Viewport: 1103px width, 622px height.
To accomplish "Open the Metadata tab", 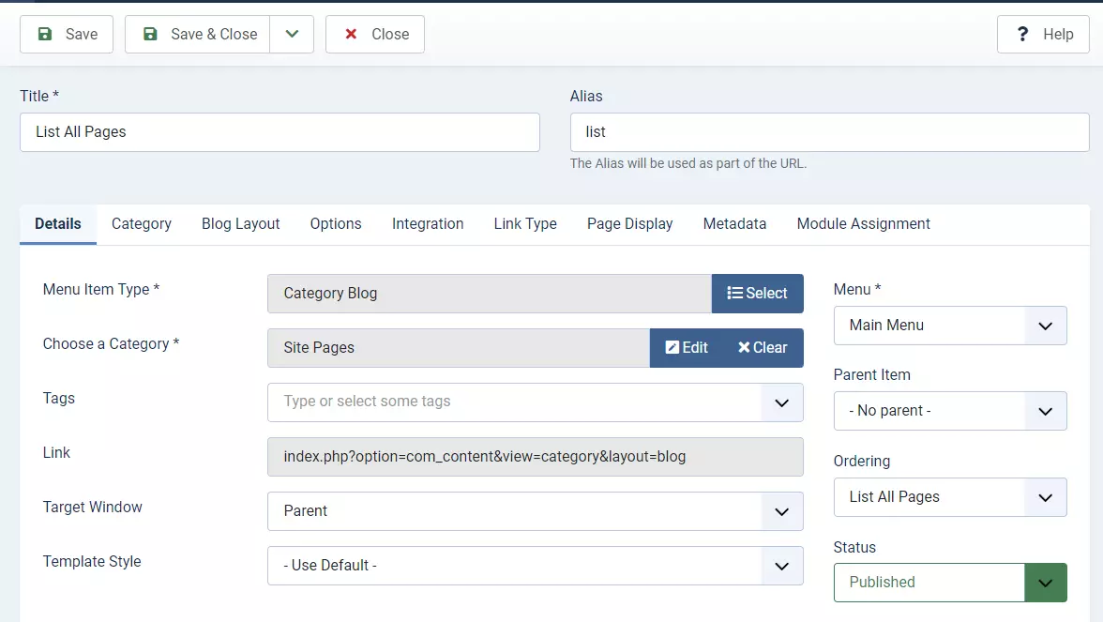I will [x=734, y=223].
